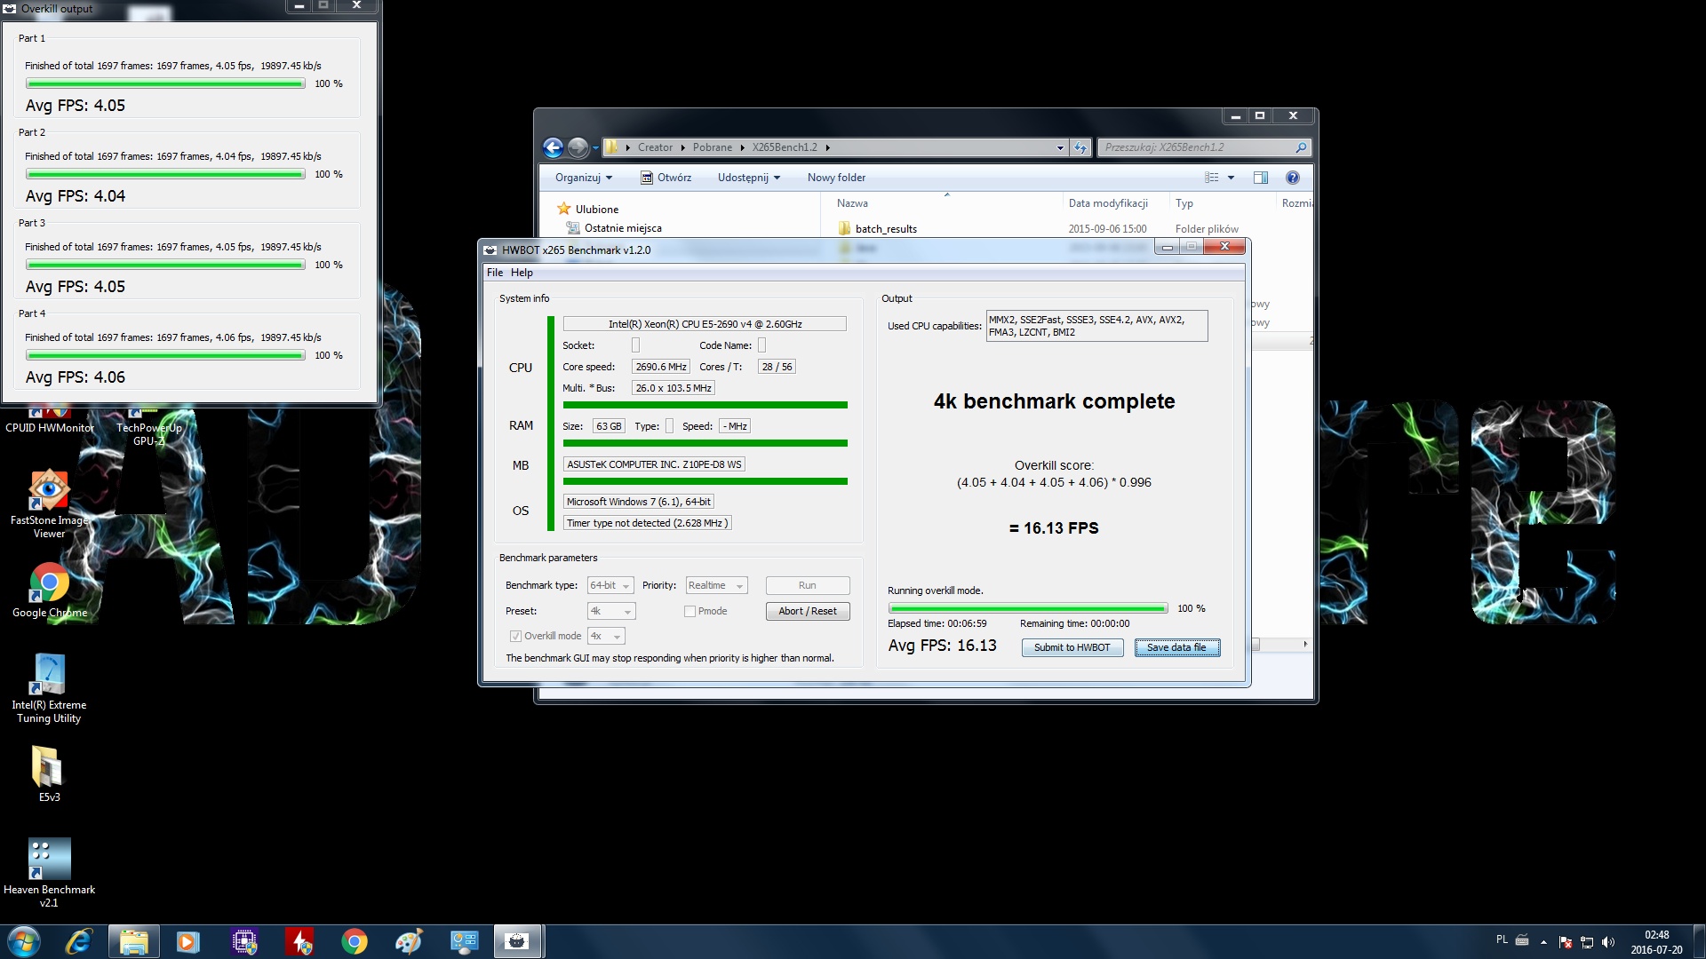
Task: Open the Preset 4k dropdown
Action: (611, 611)
